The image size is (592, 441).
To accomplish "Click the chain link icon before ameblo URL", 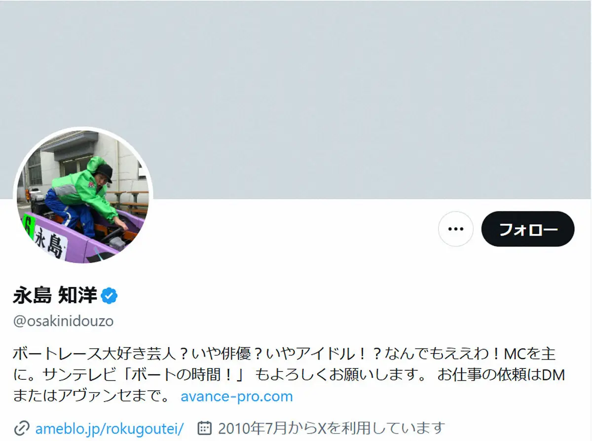I will [x=21, y=427].
